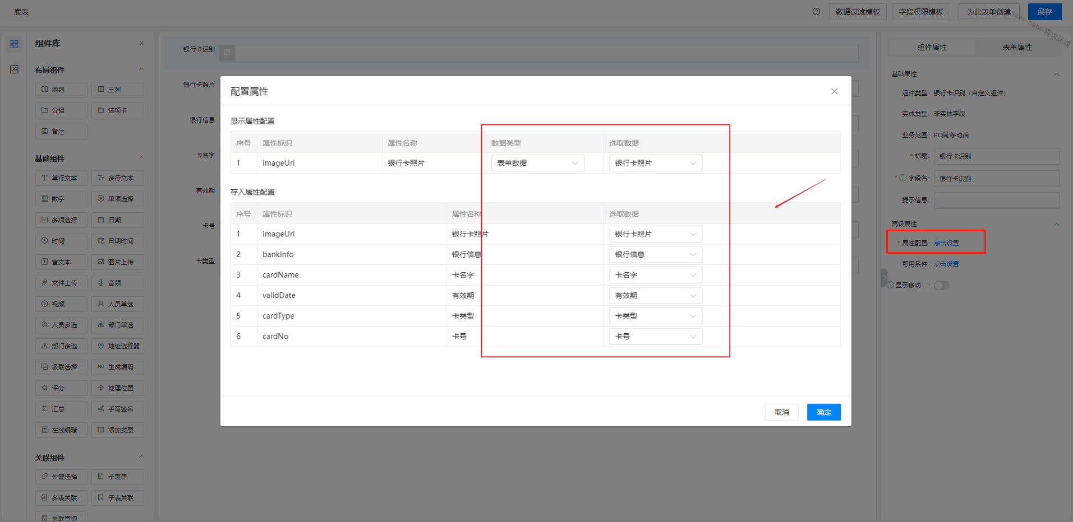Switch to the 组件属性 tab

pos(932,47)
